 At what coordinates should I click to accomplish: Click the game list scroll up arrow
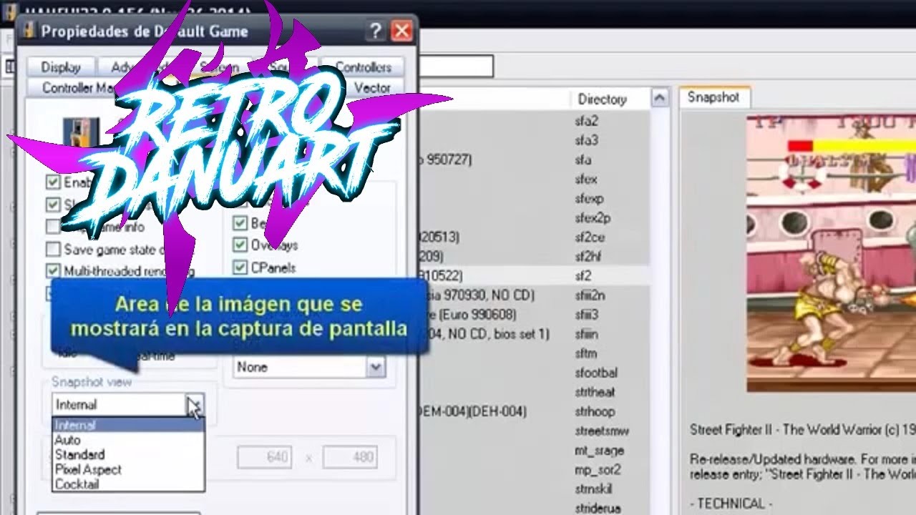pyautogui.click(x=660, y=99)
